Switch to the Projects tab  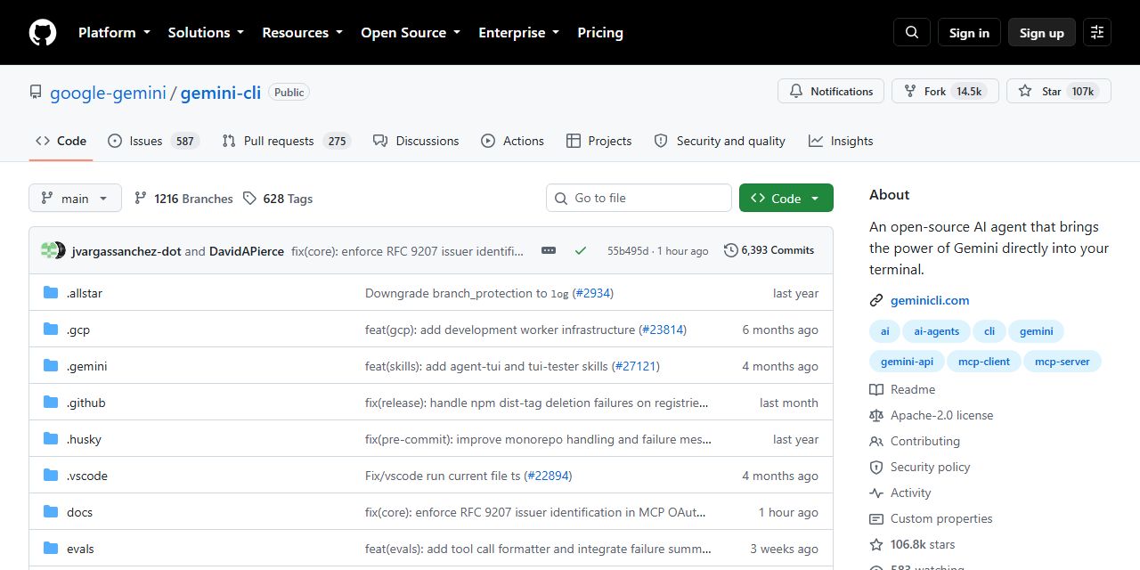point(598,141)
